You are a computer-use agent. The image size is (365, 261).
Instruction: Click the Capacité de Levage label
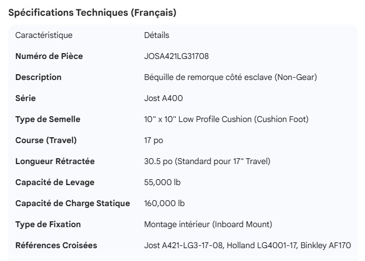54,182
